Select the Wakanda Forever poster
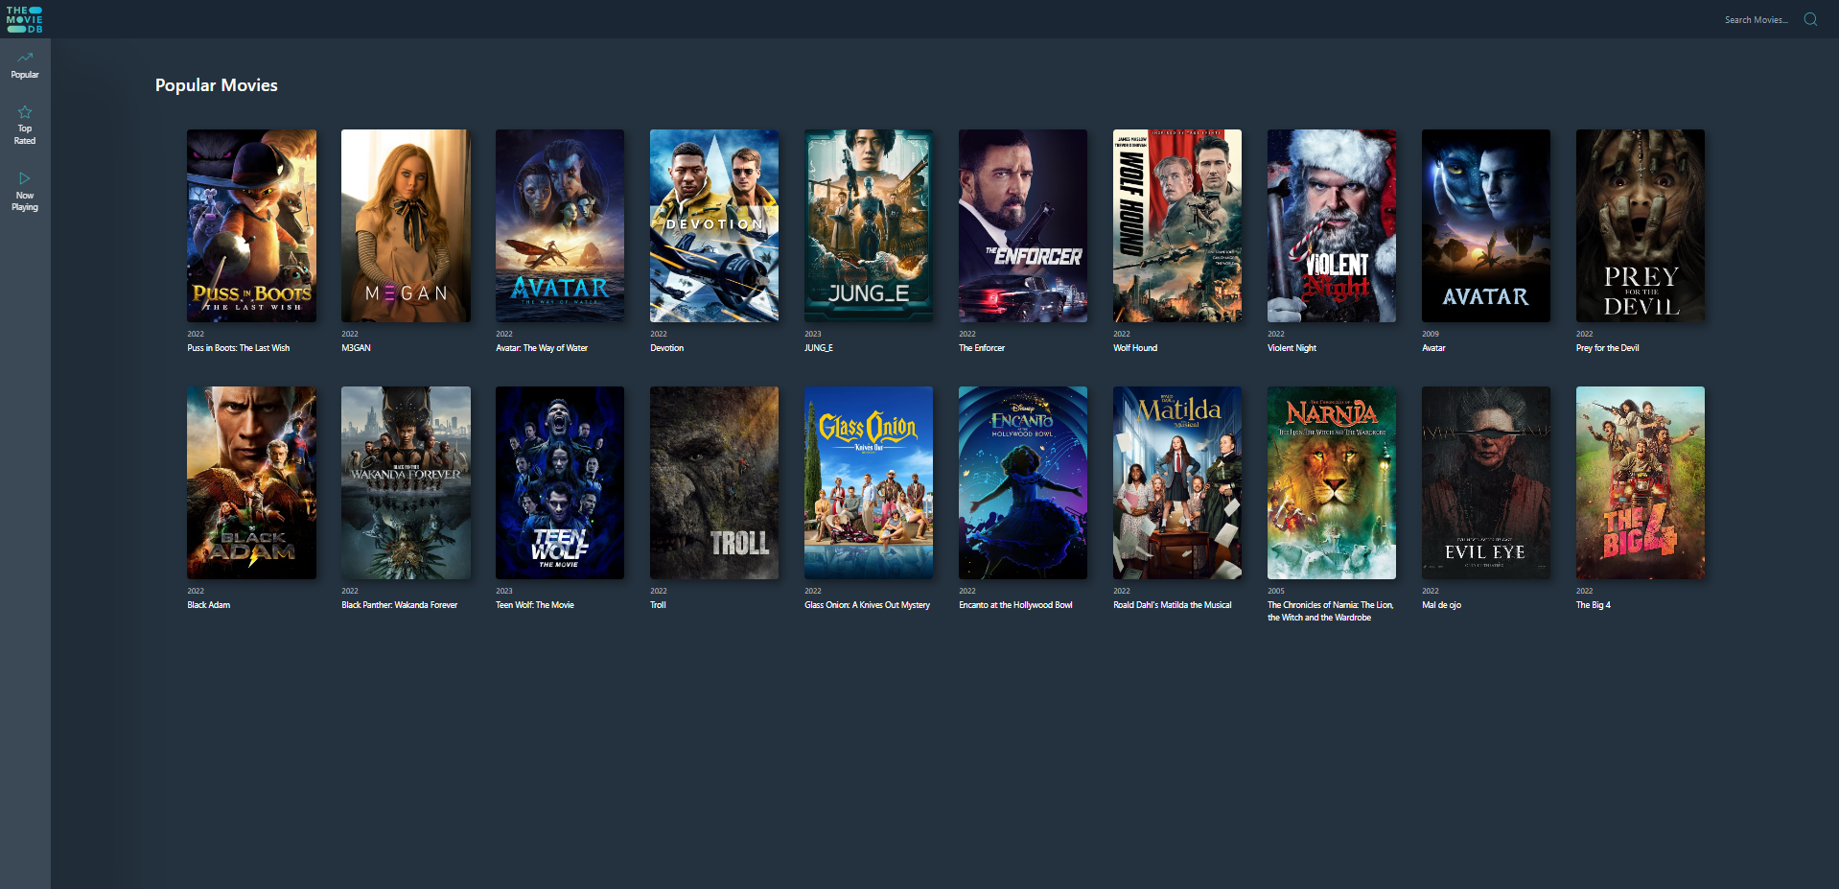Image resolution: width=1839 pixels, height=889 pixels. (406, 482)
